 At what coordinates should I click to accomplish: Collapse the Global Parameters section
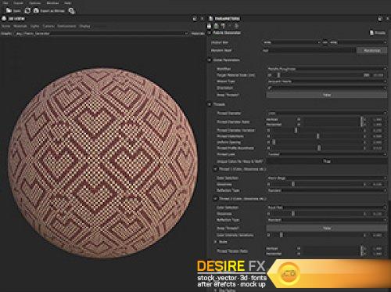click(209, 60)
